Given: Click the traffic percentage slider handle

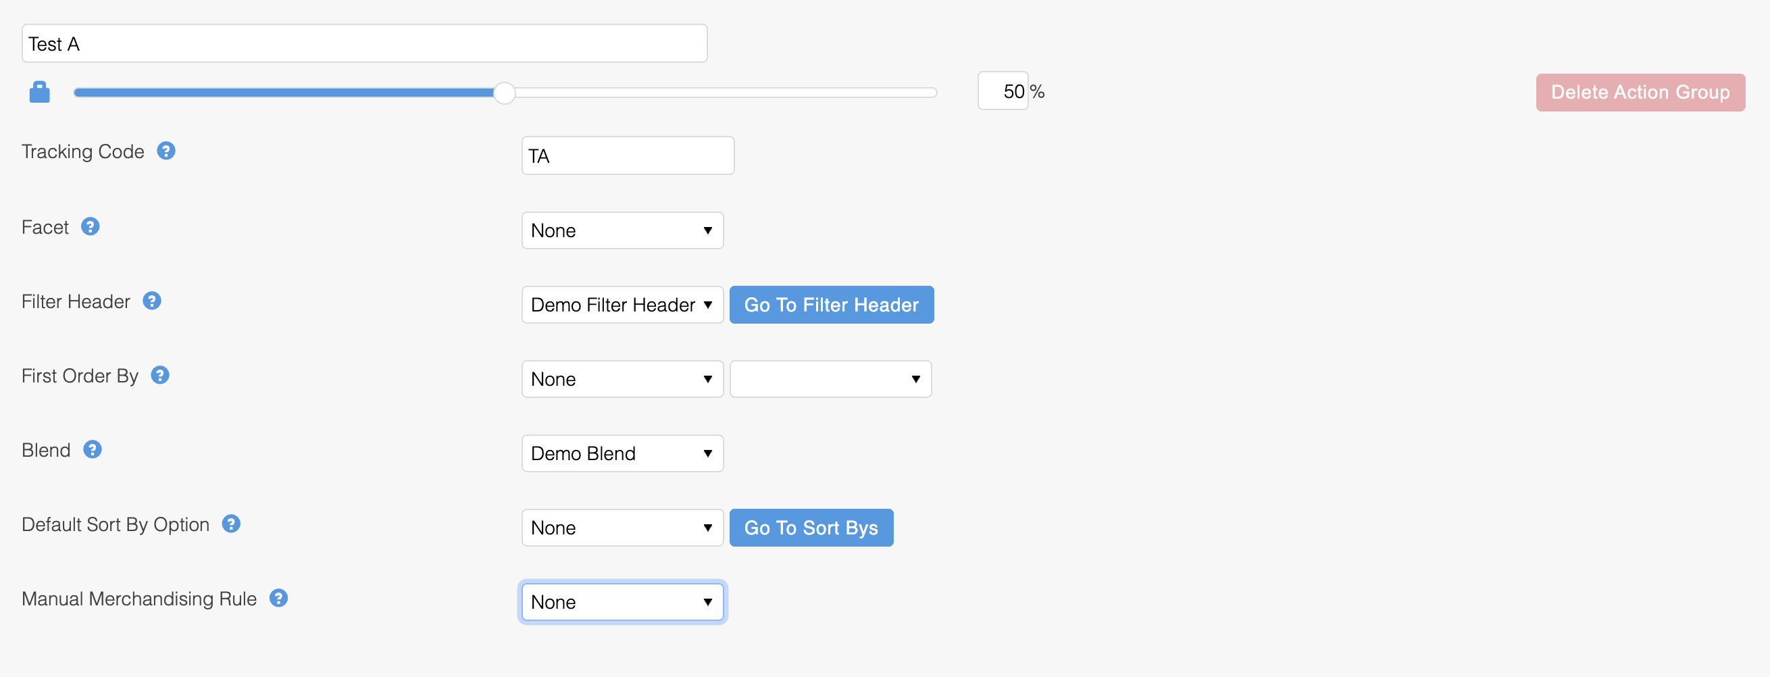Looking at the screenshot, I should coord(505,93).
